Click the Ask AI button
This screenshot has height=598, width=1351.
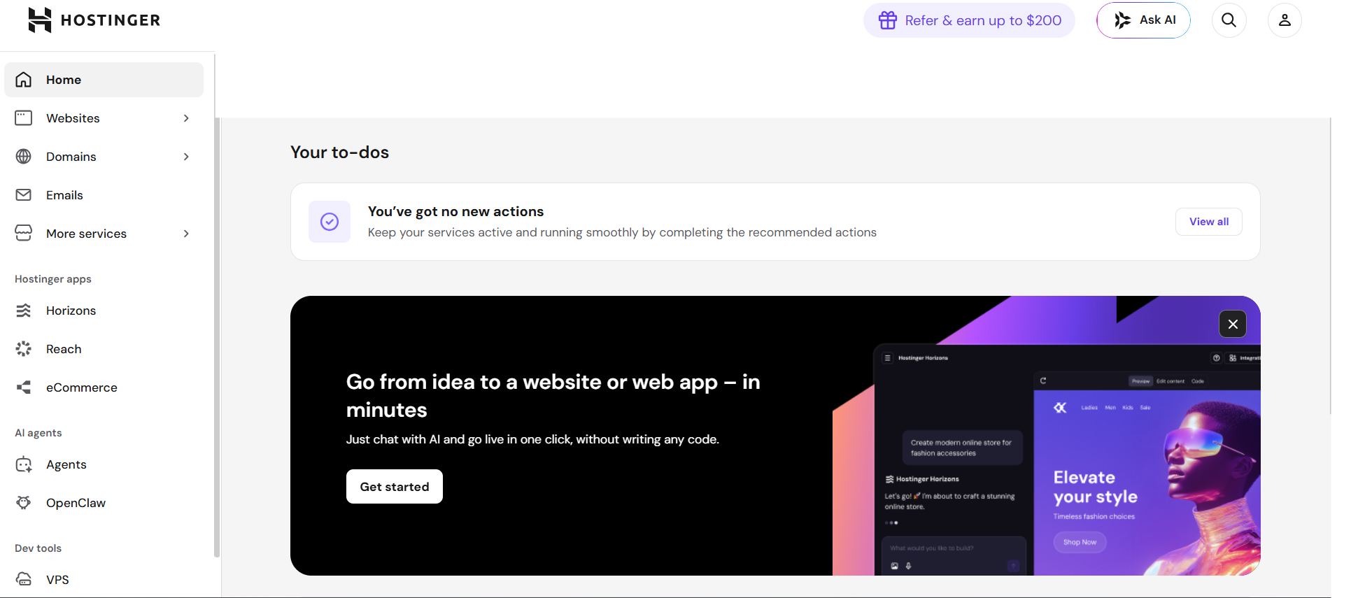click(1143, 20)
